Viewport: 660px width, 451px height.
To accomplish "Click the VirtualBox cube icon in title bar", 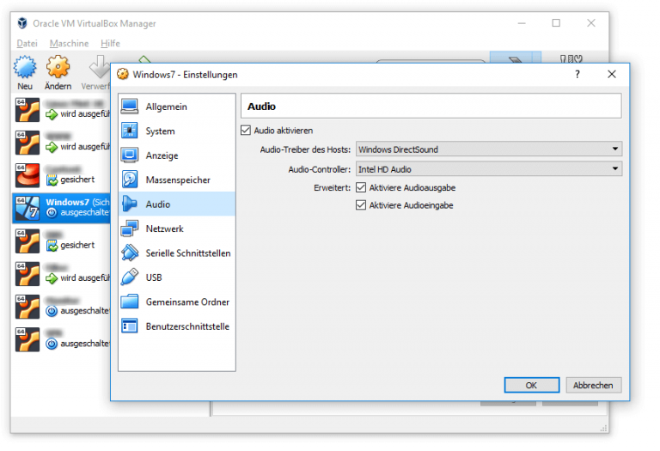I will 22,23.
